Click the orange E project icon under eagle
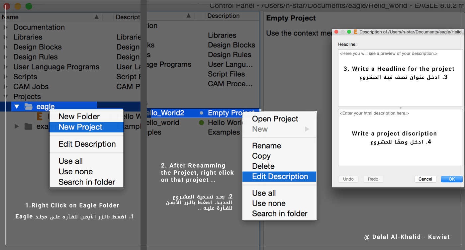This screenshot has width=465, height=250. (x=40, y=116)
